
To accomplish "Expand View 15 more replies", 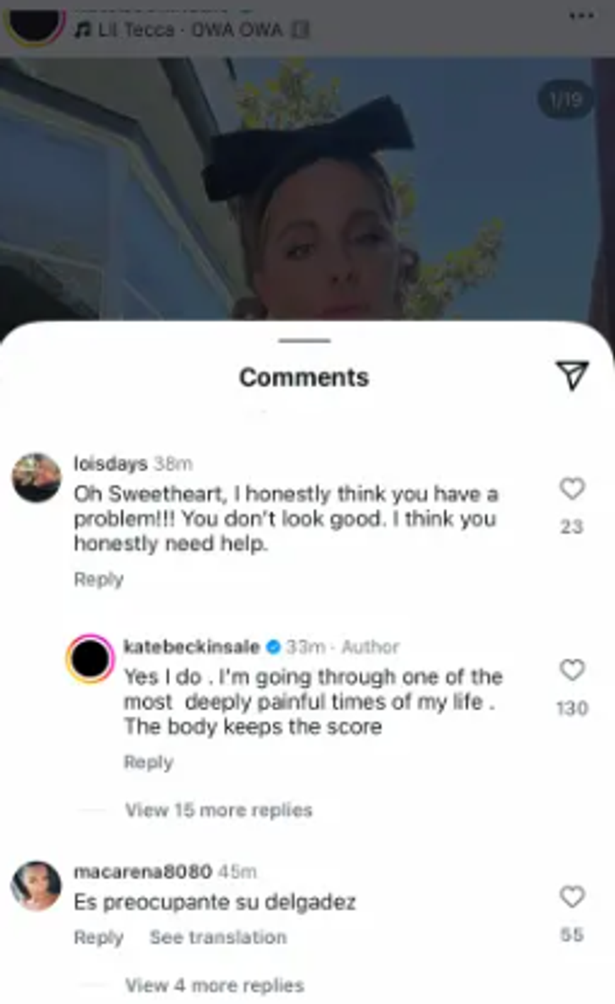I will tap(218, 810).
